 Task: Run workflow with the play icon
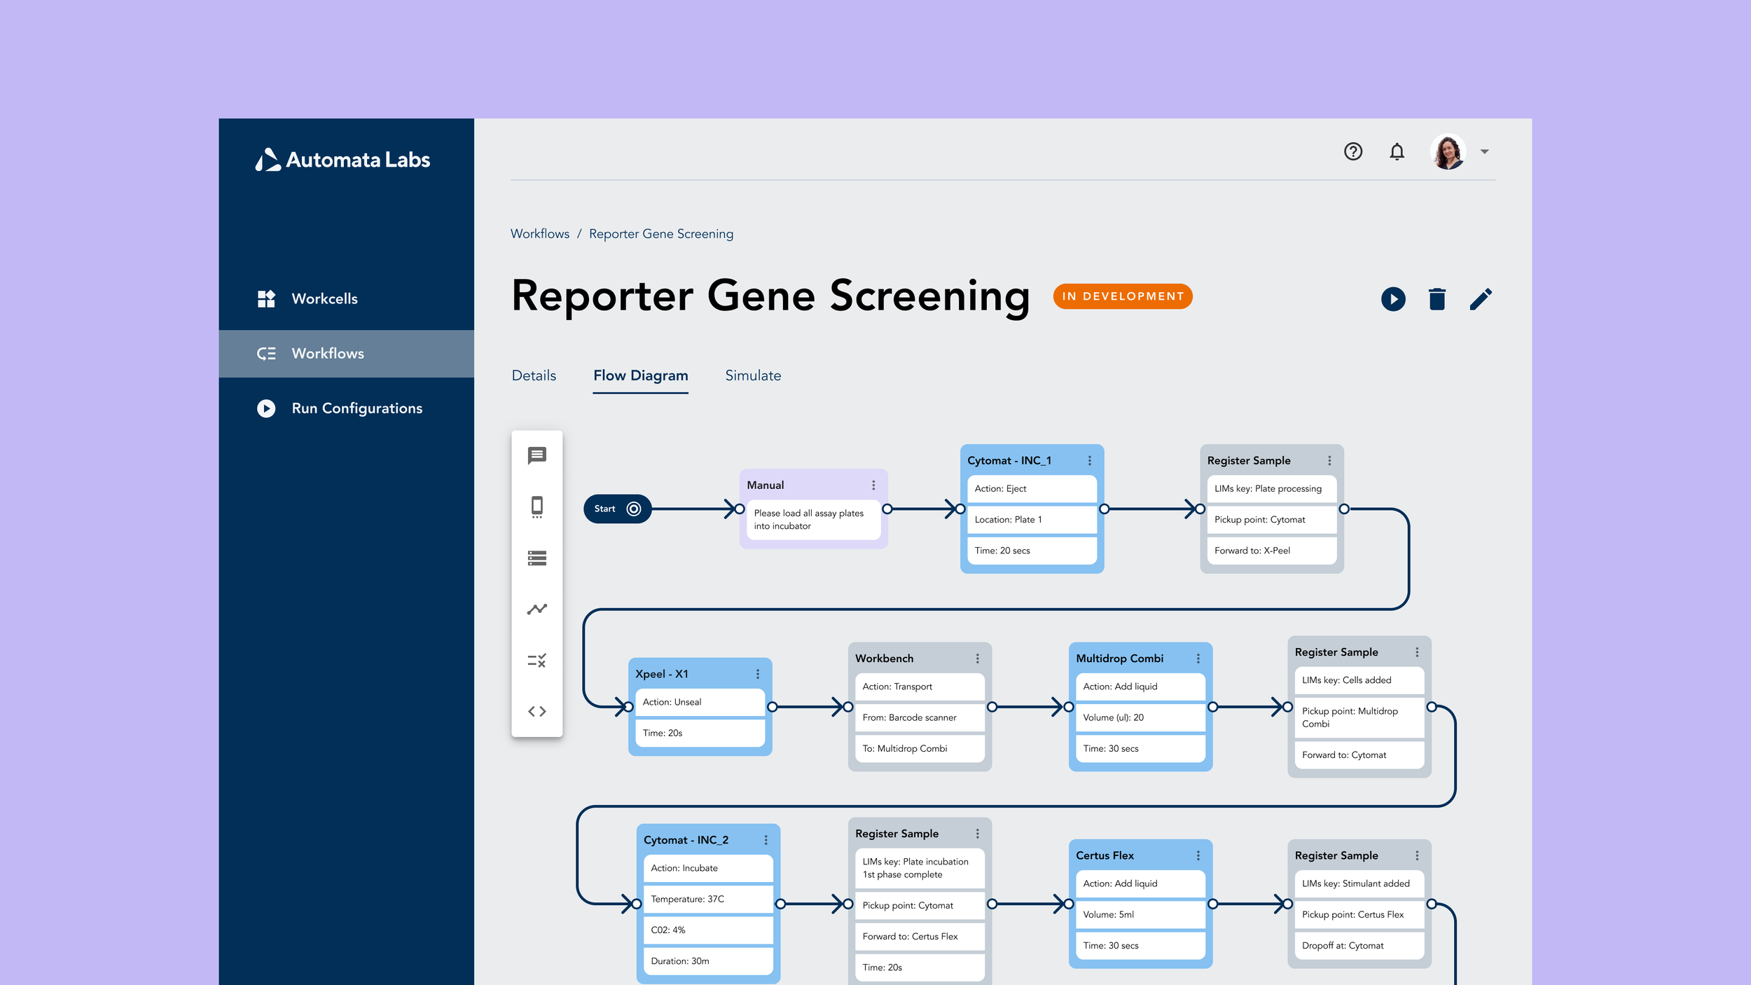click(1393, 299)
